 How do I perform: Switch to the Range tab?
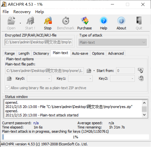(10, 54)
